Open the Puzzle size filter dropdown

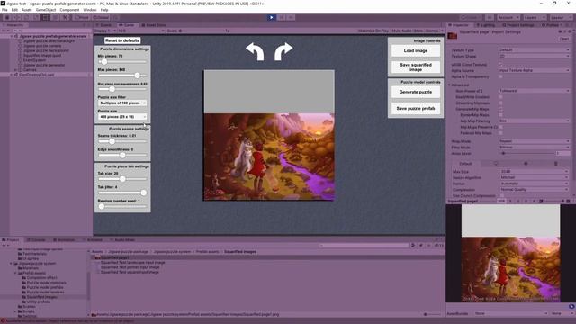coord(122,103)
